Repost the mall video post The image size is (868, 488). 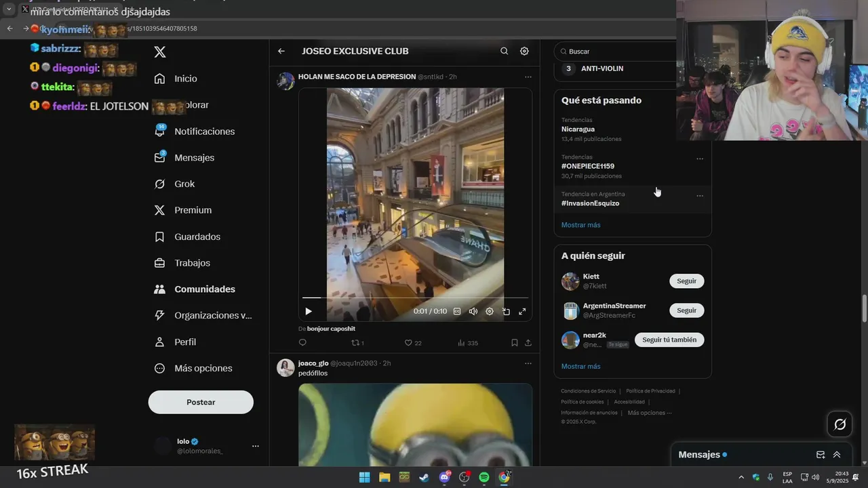(x=357, y=343)
